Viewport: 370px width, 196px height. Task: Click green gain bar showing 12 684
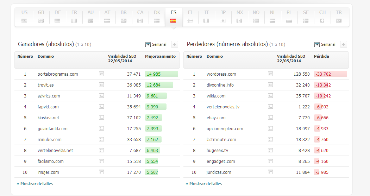(159, 85)
